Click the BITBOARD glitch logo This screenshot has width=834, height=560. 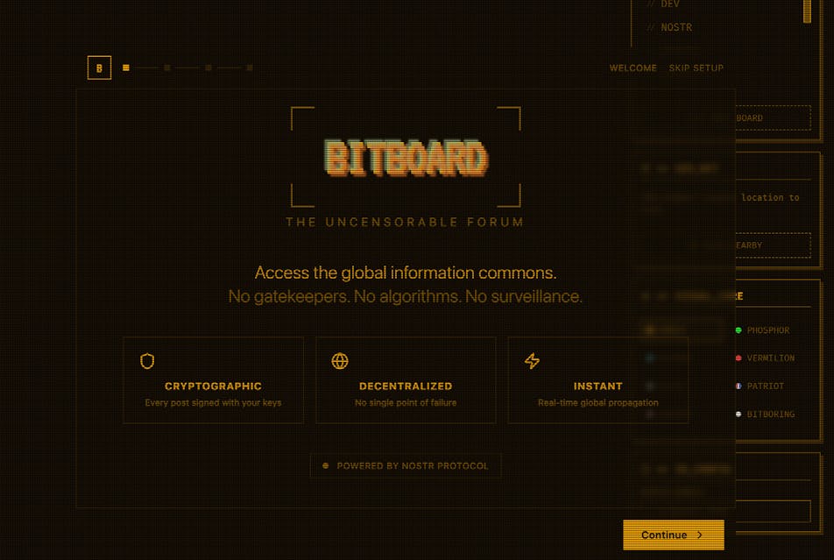point(406,158)
